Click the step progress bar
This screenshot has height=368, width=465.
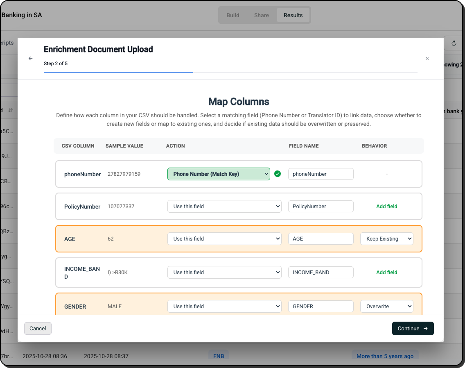click(x=230, y=72)
